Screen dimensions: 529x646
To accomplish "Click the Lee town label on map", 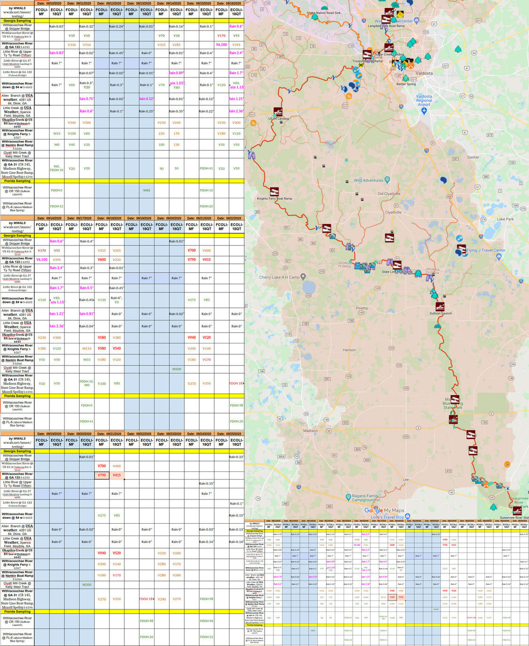I will (405, 480).
